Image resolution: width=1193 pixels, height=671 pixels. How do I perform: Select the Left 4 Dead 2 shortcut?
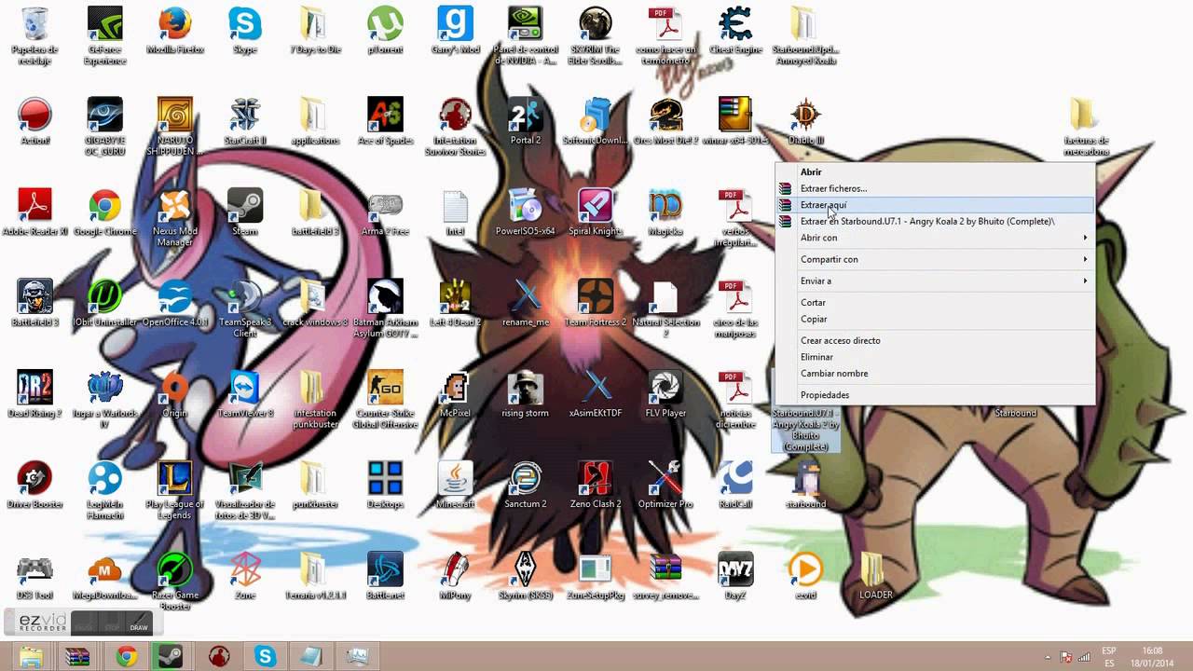[455, 303]
